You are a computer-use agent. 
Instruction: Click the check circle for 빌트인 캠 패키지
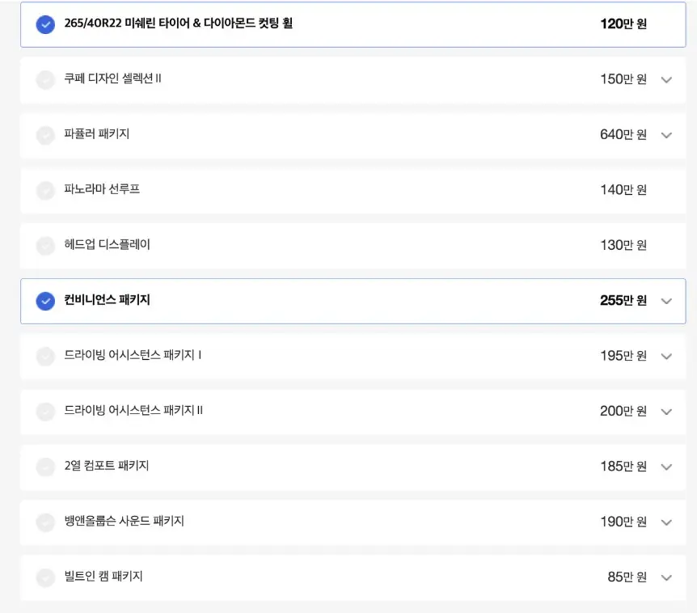coord(45,577)
